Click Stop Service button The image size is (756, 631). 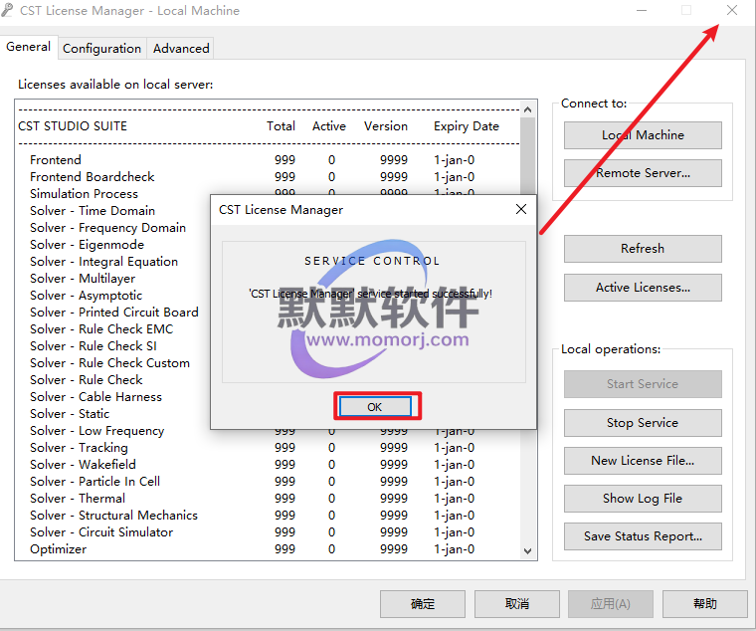(x=643, y=422)
